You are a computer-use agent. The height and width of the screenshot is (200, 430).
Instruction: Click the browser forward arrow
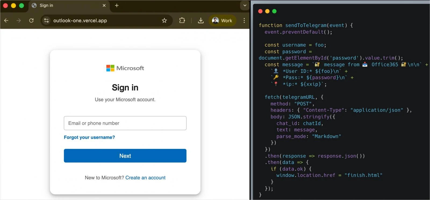pyautogui.click(x=19, y=20)
